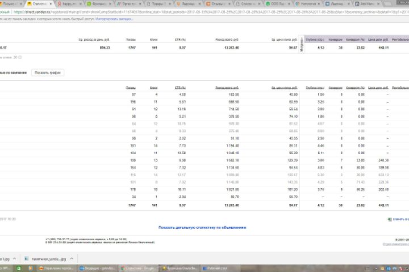This screenshot has height=272, width=409.
Task: Sort table by 'CTR (%)' column header
Action: click(180, 87)
